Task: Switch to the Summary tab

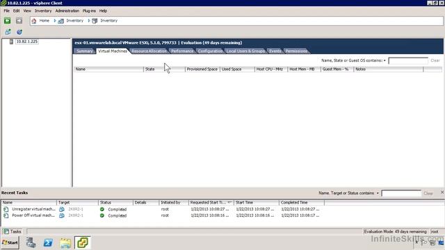Action: pyautogui.click(x=85, y=51)
